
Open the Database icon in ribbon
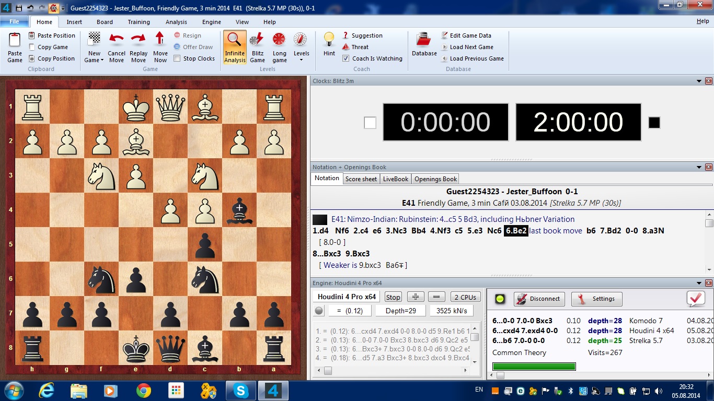coord(424,40)
